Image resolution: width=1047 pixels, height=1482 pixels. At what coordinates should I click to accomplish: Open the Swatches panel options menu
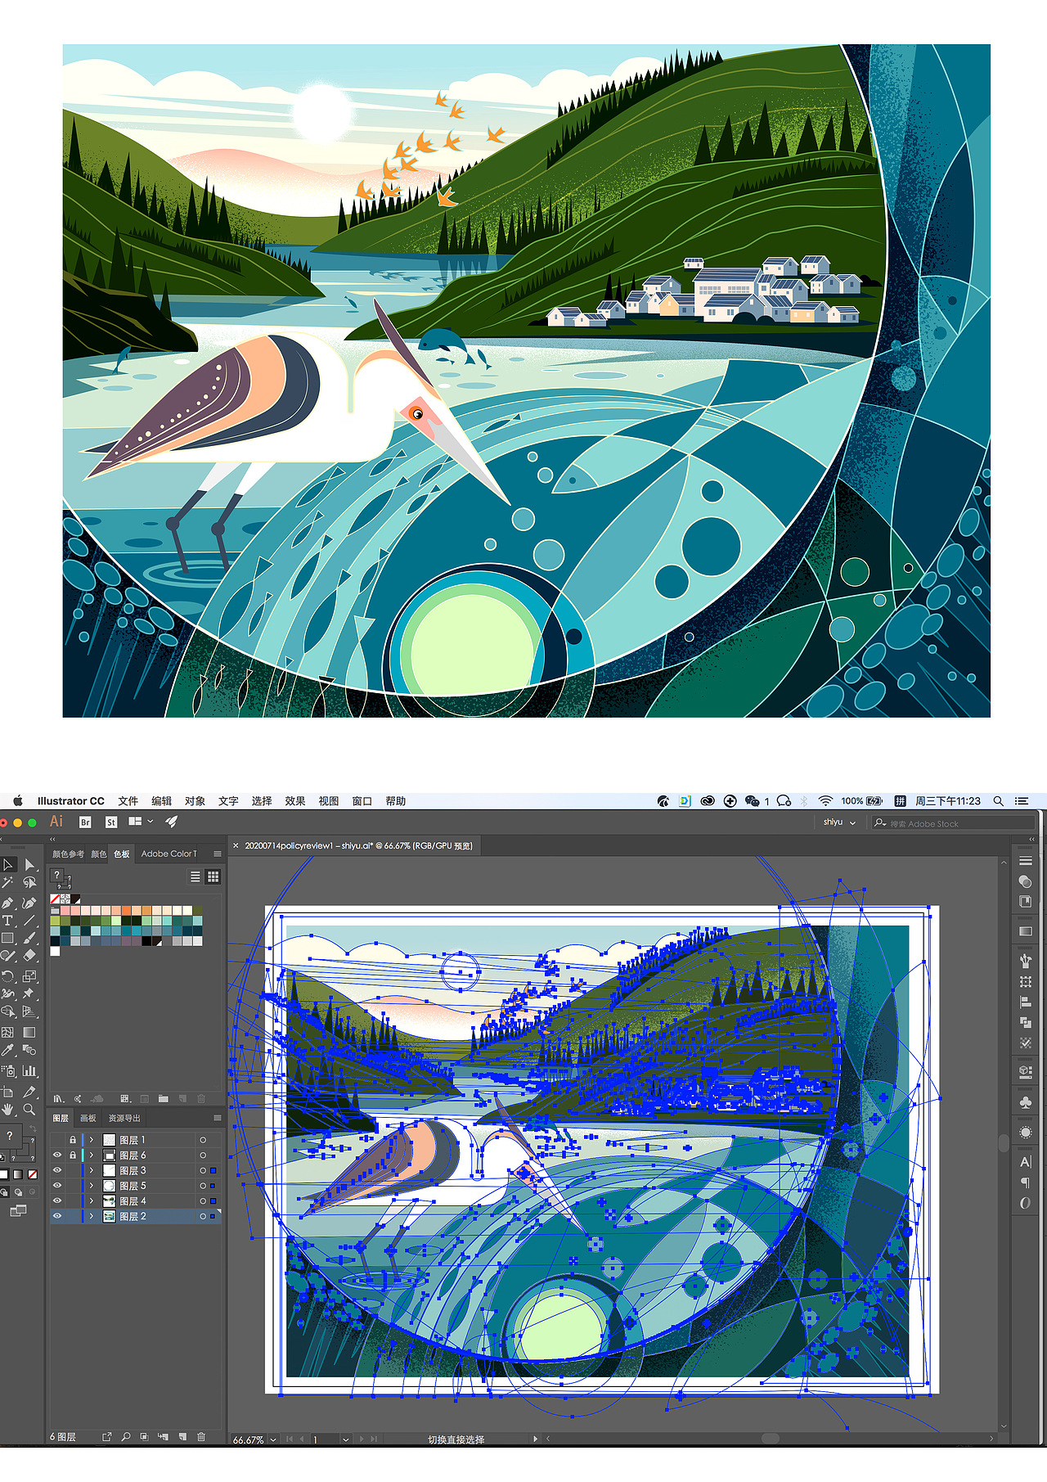(218, 854)
